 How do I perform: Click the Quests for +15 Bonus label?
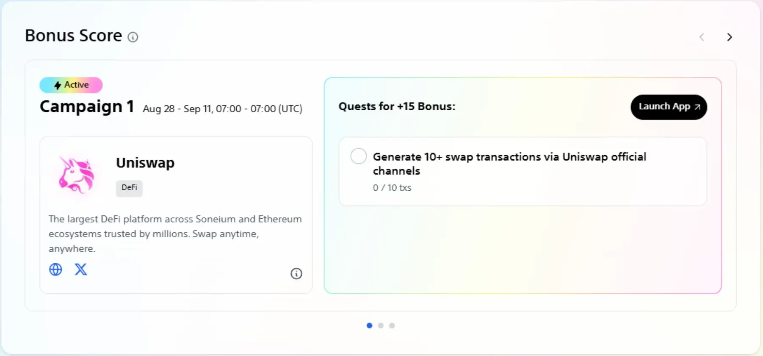tap(397, 106)
